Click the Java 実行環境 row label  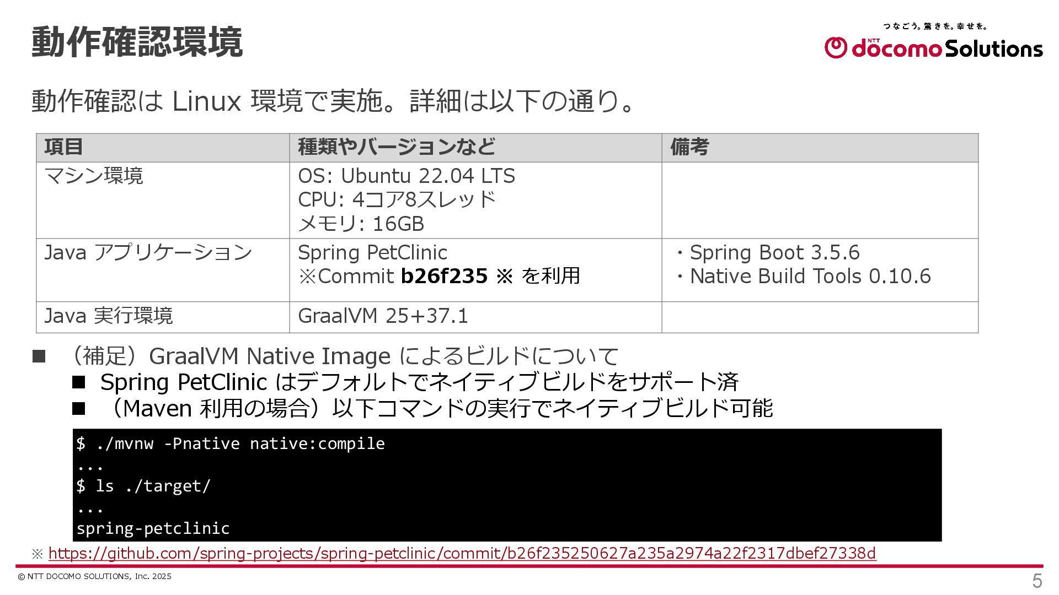point(108,316)
